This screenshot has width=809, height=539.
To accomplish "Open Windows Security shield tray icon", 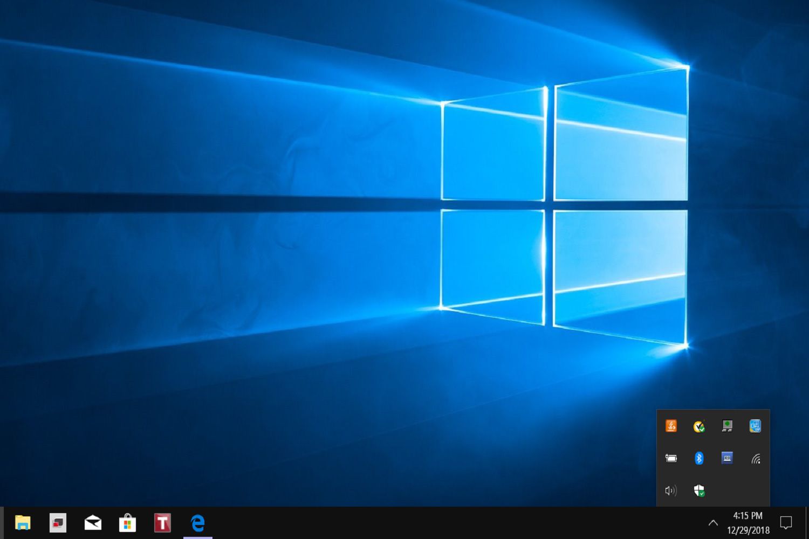I will [x=699, y=490].
